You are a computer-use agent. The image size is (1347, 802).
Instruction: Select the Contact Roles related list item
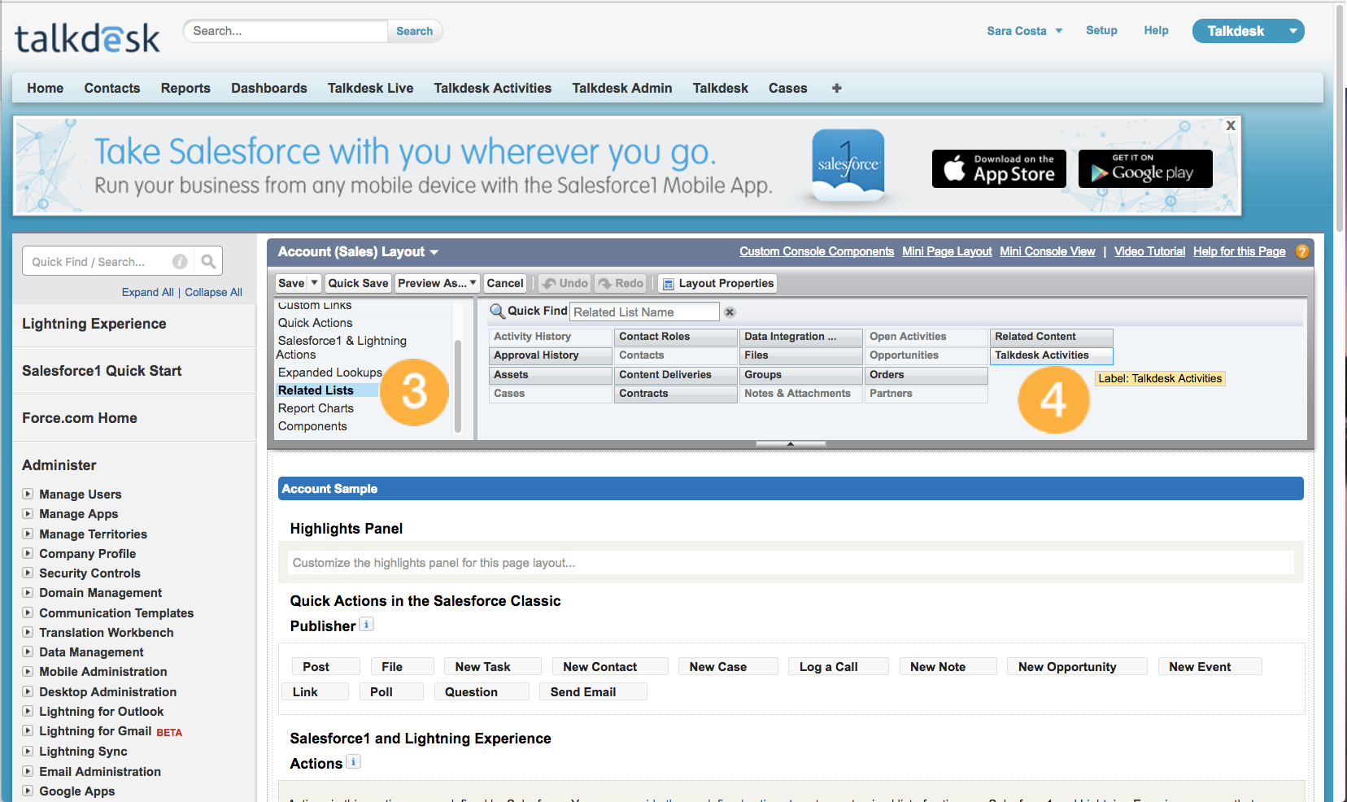(x=675, y=337)
